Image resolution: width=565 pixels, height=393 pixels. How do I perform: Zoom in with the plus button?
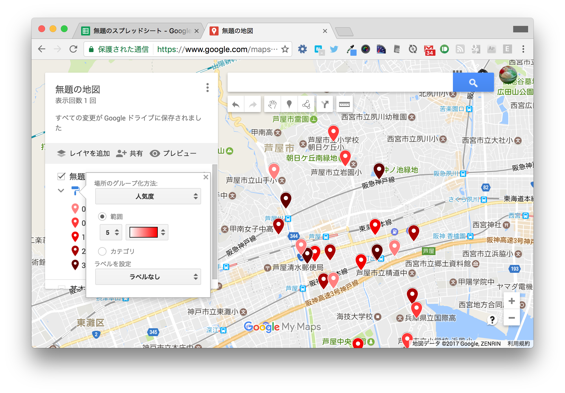coord(512,301)
